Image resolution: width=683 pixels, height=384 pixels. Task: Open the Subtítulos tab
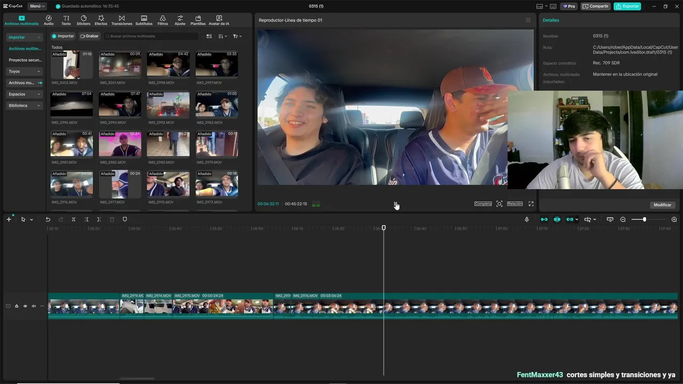coord(144,20)
